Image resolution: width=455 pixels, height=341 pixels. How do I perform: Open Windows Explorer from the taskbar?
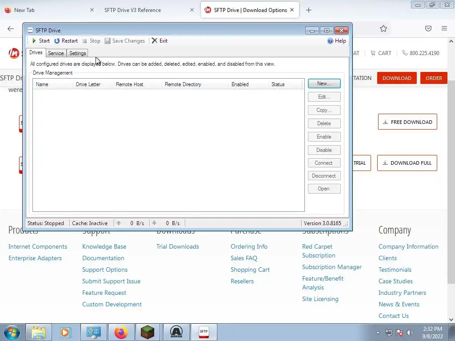(39, 332)
